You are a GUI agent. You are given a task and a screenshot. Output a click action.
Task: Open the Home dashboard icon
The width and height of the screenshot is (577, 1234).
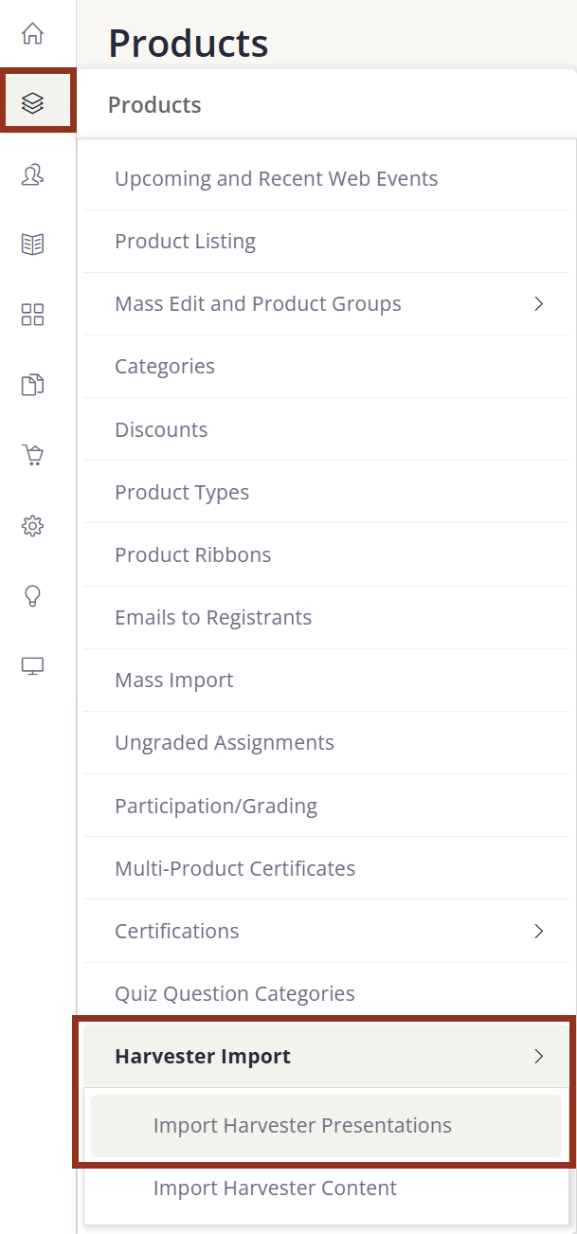(32, 33)
